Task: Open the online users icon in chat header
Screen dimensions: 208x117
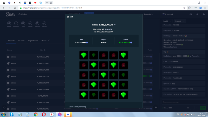Action: pos(197,14)
